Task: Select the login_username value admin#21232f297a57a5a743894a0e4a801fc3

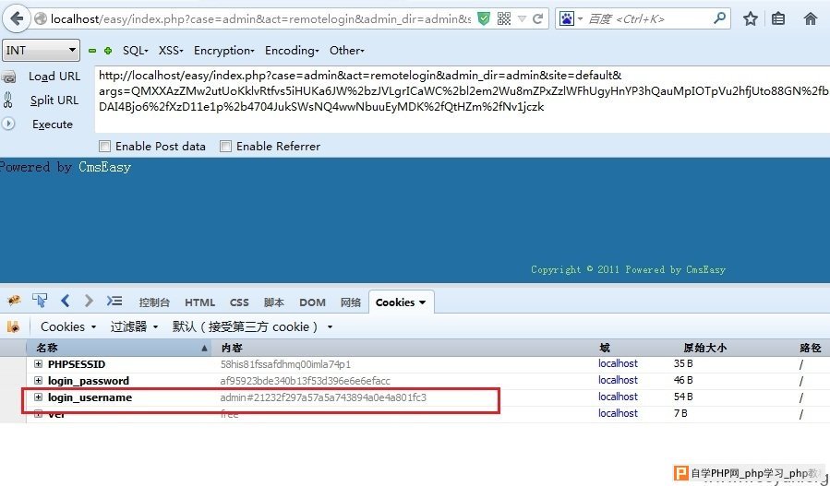Action: 323,397
